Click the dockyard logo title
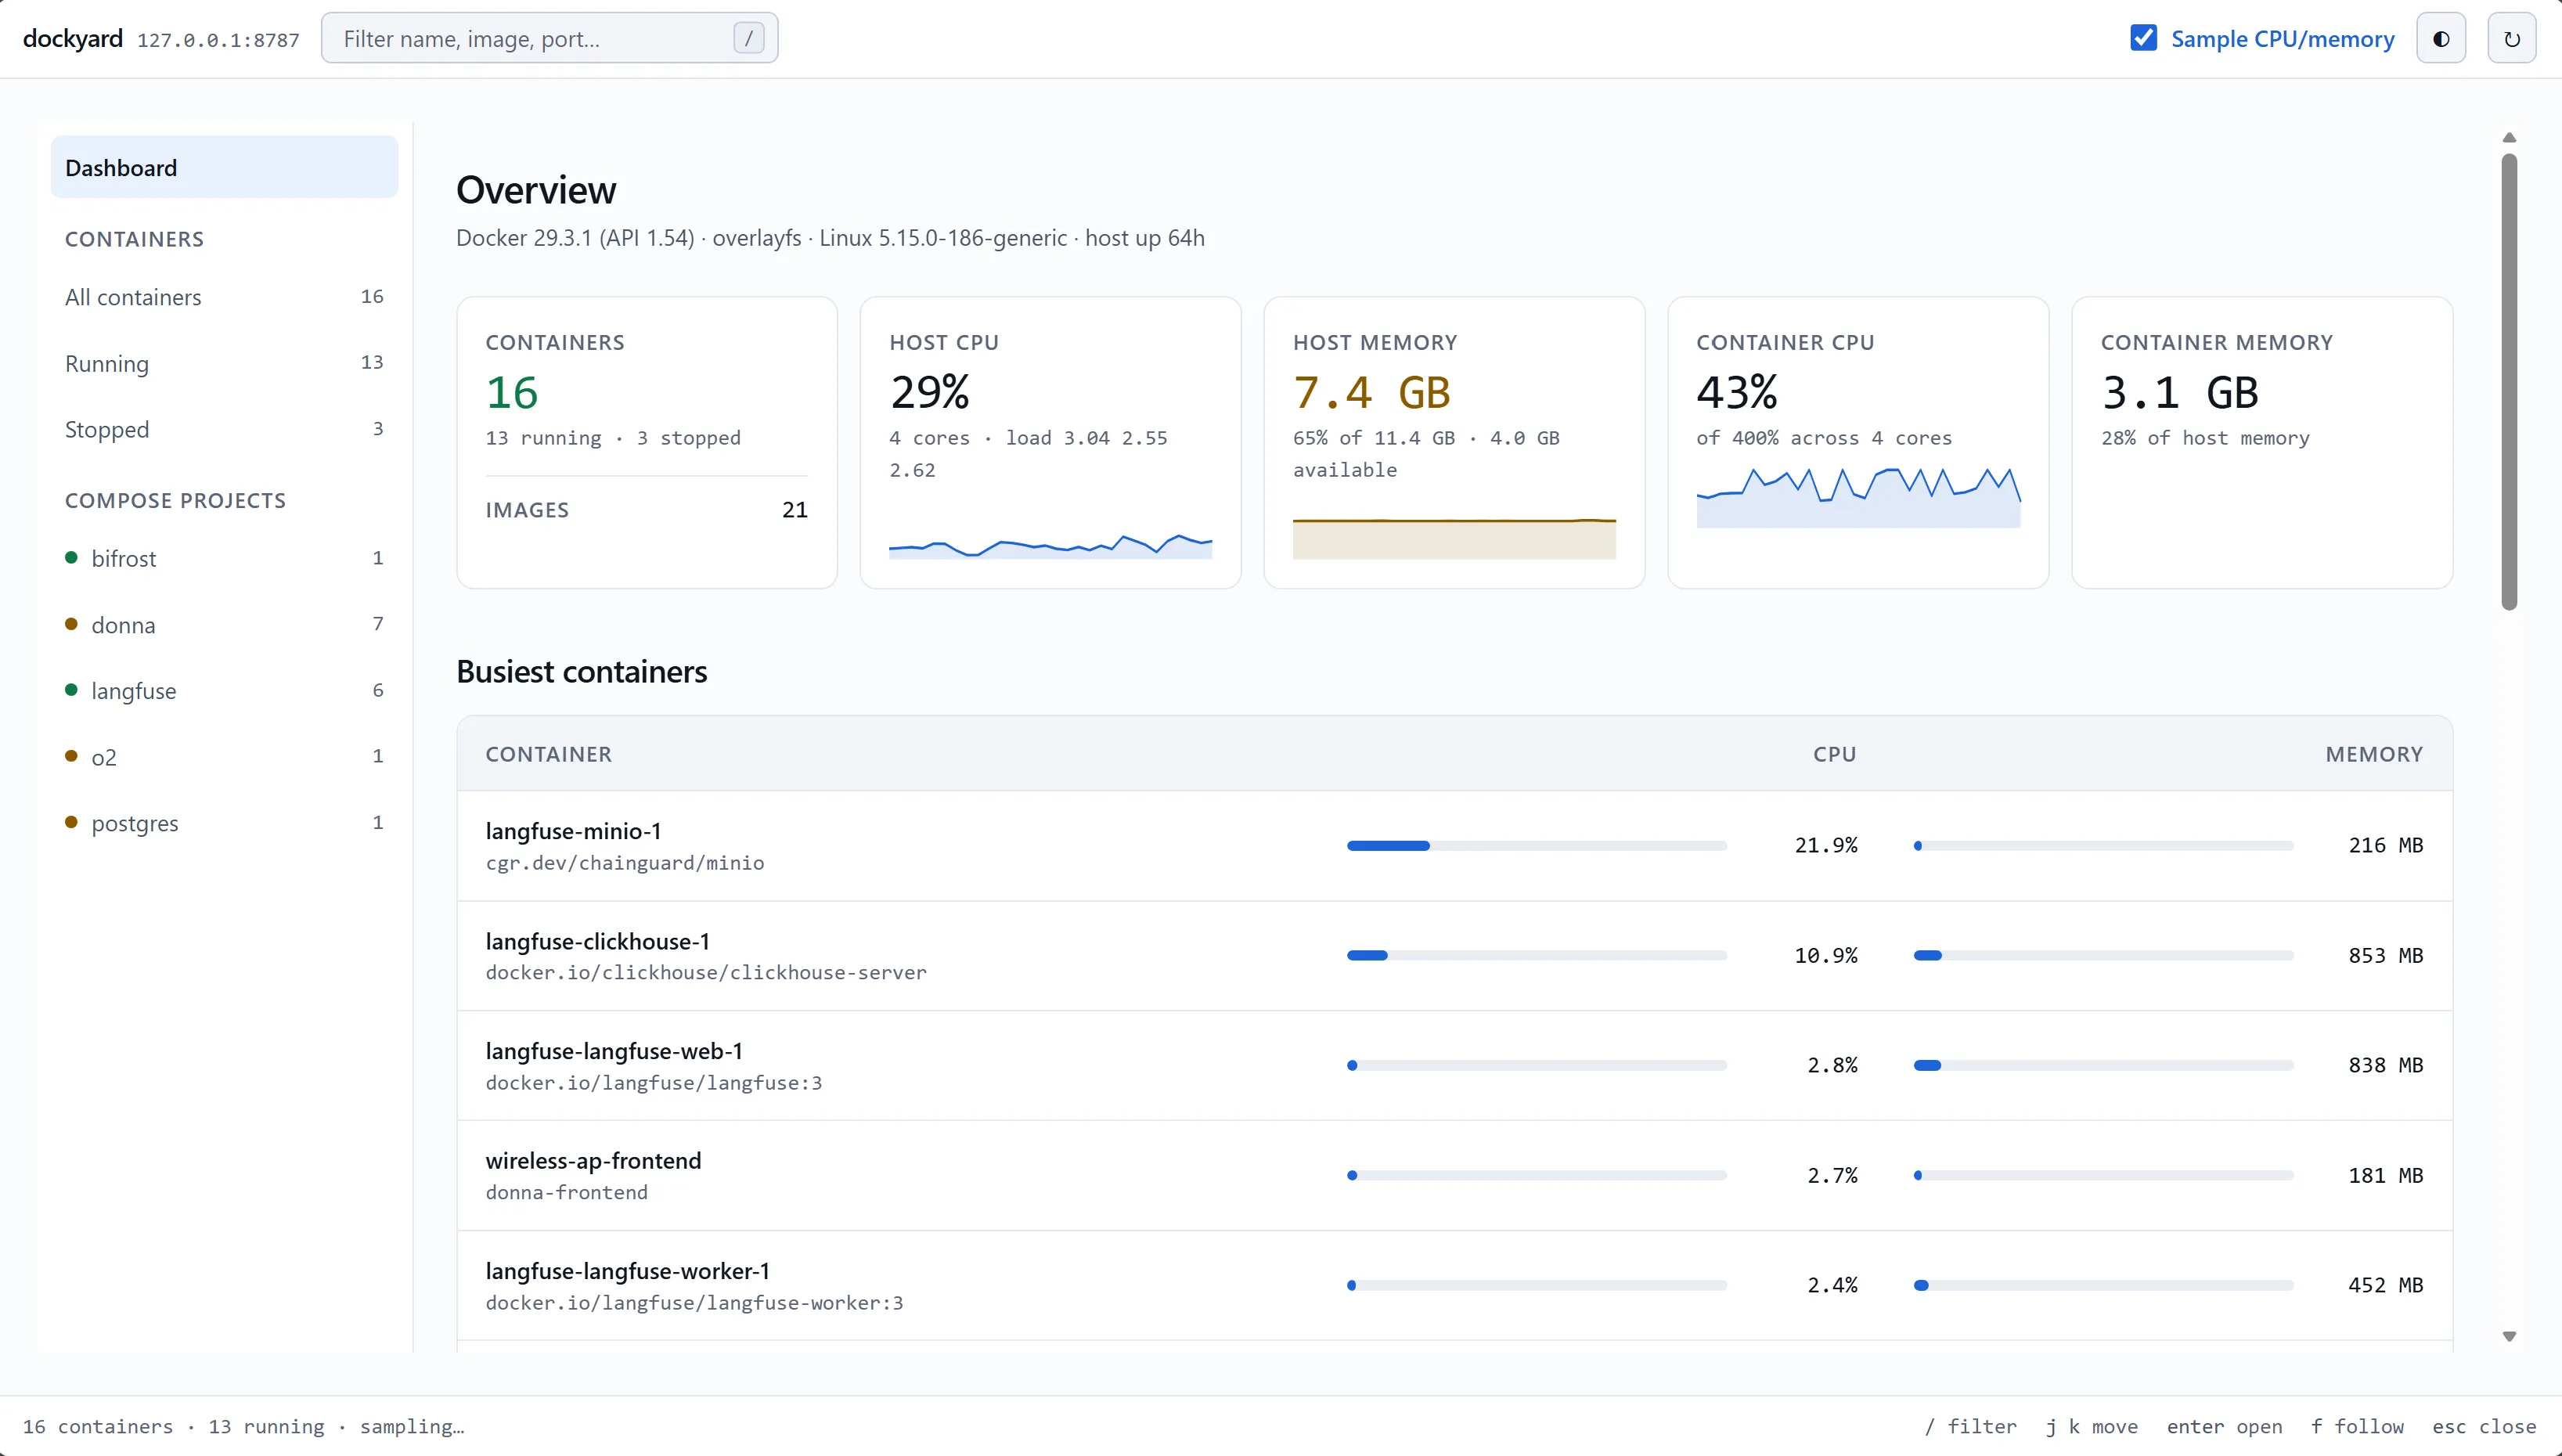Image resolution: width=2562 pixels, height=1456 pixels. pos(73,38)
